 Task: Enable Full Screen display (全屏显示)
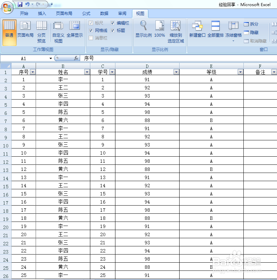75,30
